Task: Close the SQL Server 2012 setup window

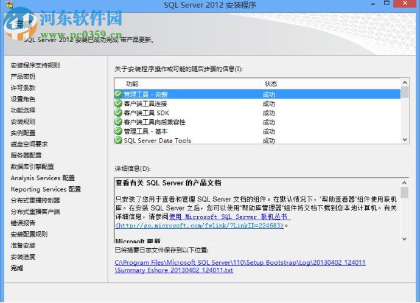Action: pos(405,3)
